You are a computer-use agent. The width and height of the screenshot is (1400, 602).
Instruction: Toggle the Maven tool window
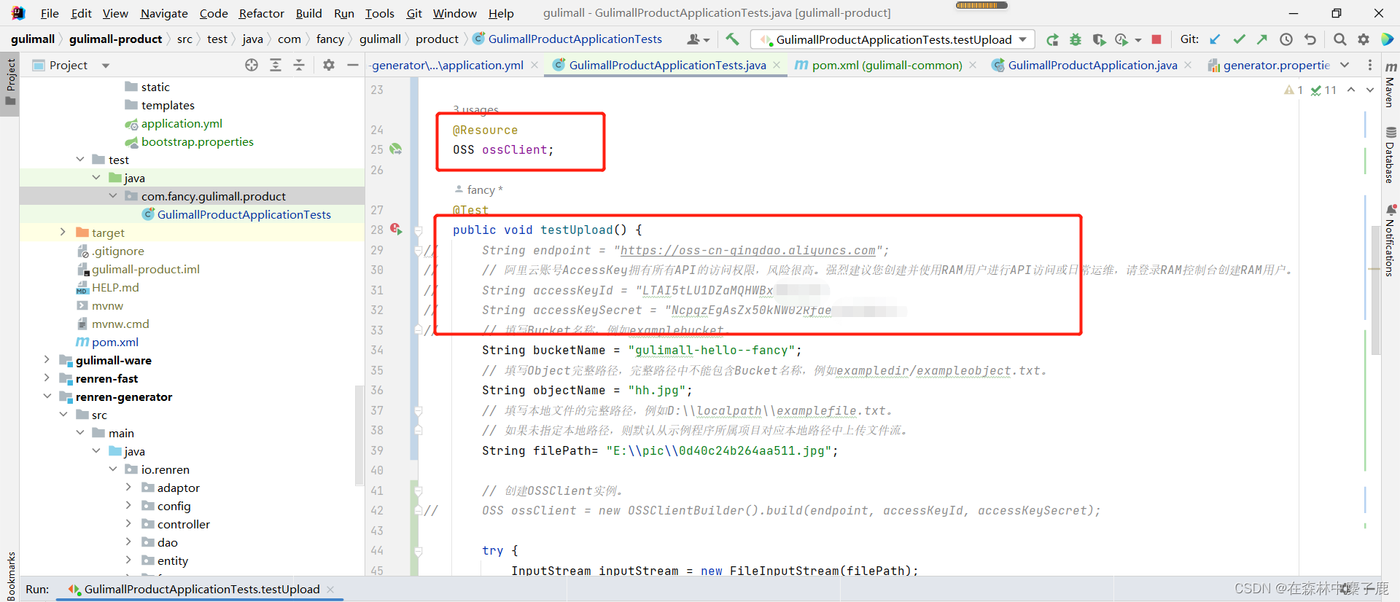coord(1391,85)
